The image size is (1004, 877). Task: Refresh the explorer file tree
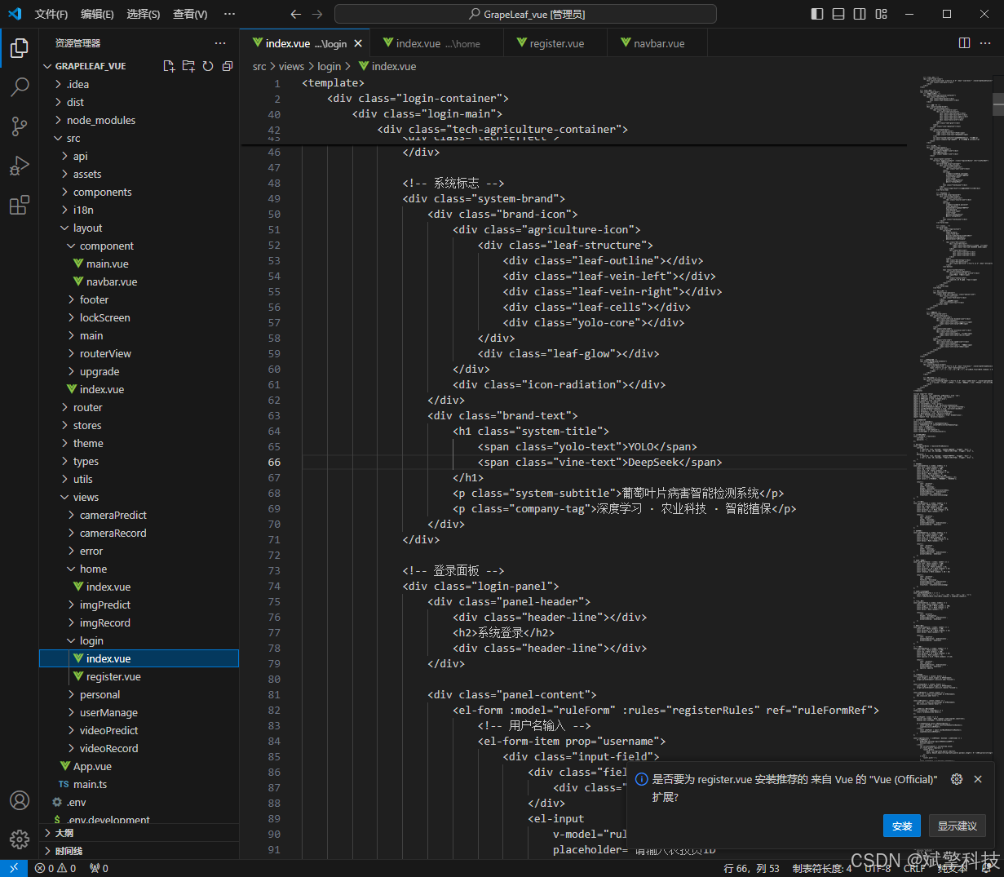tap(208, 66)
